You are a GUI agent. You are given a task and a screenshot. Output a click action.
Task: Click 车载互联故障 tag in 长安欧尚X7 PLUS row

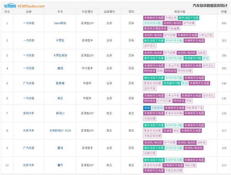pyautogui.click(x=152, y=136)
